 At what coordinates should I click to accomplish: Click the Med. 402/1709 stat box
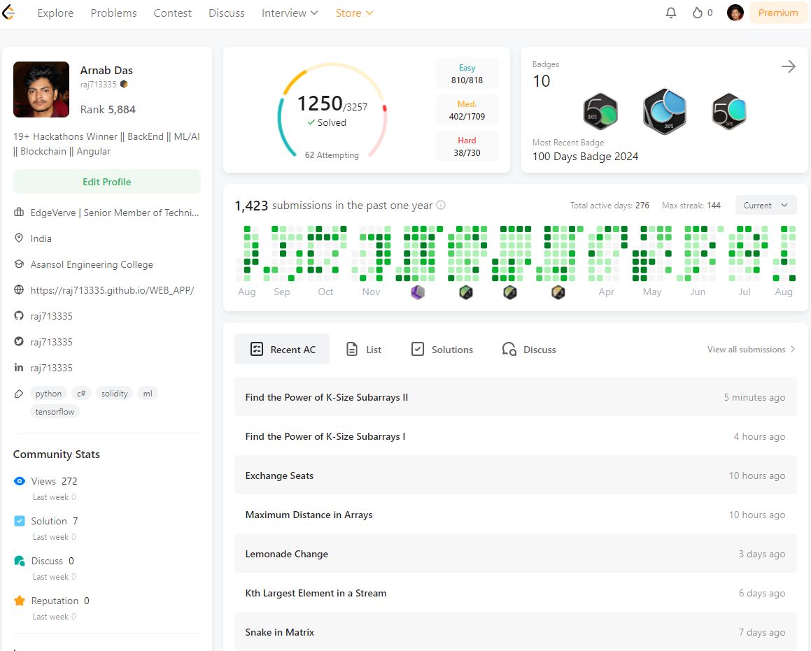coord(467,110)
